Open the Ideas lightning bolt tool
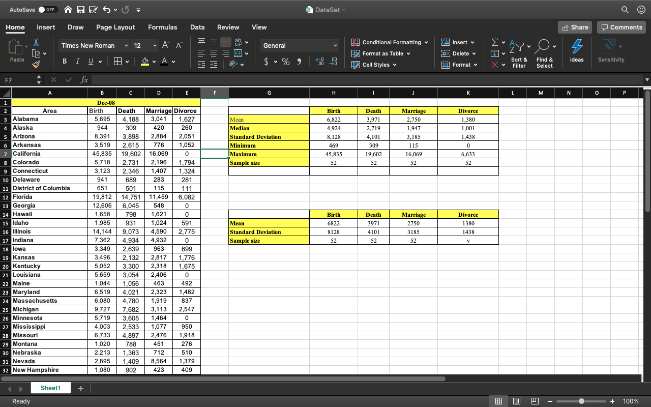The width and height of the screenshot is (651, 407). click(577, 51)
